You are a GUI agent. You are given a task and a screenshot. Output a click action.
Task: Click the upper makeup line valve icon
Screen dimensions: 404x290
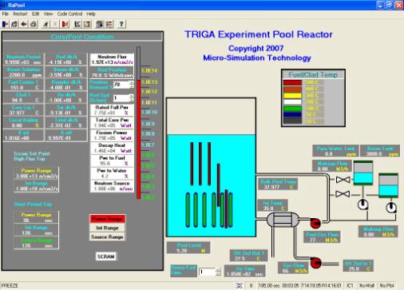pos(343,180)
